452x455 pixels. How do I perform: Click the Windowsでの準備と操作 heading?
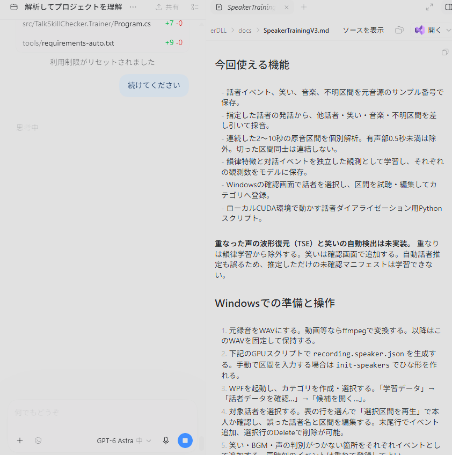coord(275,303)
